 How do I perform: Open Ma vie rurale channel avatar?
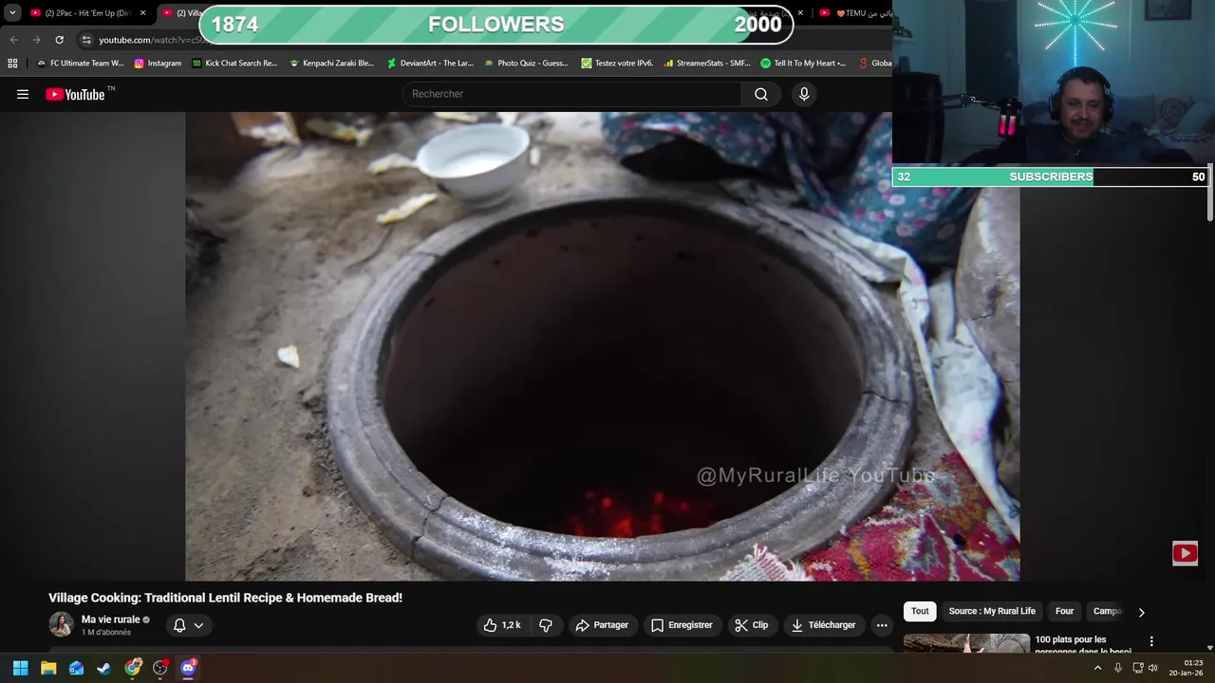coord(61,624)
